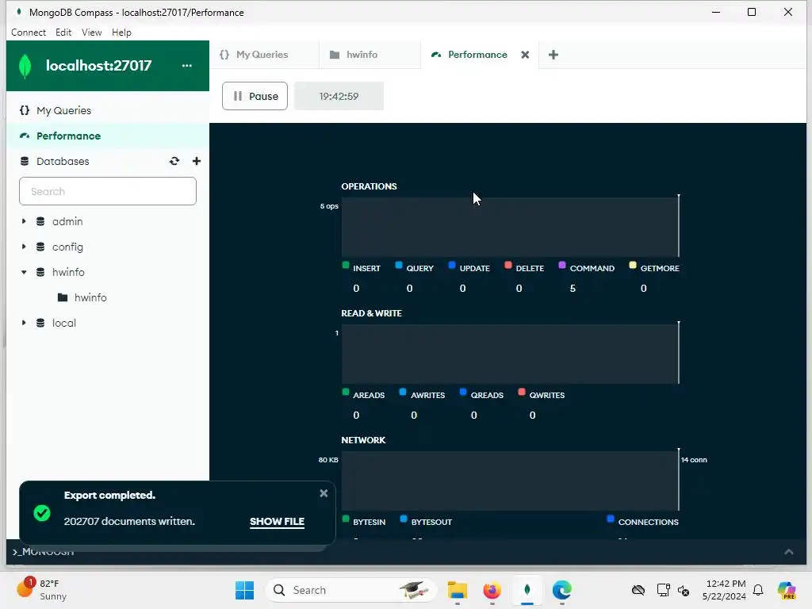
Task: Click the Operations chart area
Action: 510,227
